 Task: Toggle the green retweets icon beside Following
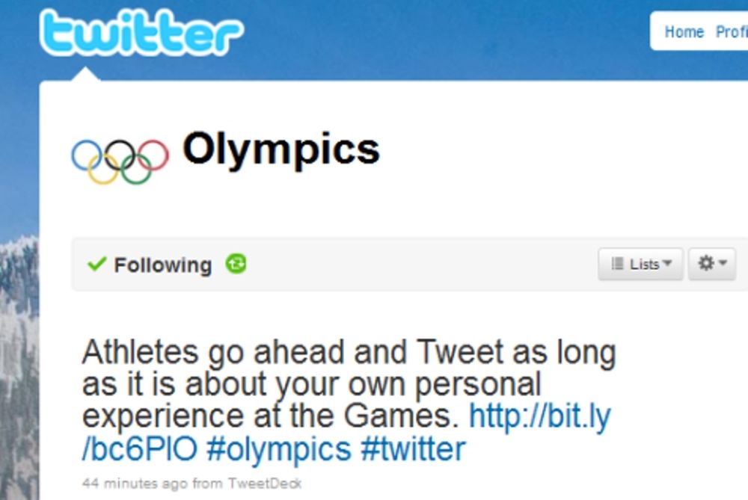coord(236,264)
